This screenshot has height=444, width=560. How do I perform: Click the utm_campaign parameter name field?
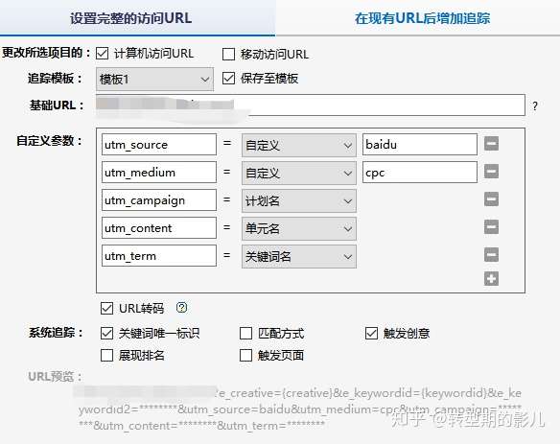(159, 200)
